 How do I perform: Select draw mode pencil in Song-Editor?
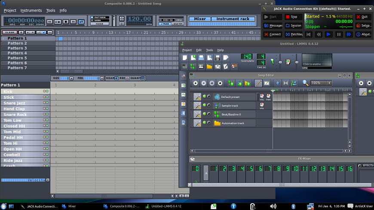(258, 83)
